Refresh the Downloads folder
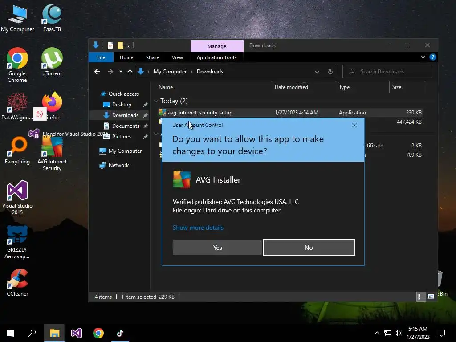456x342 pixels. click(x=330, y=72)
